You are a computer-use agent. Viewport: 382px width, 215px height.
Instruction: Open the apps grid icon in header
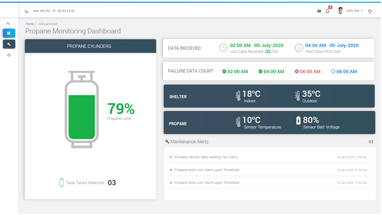tap(319, 11)
